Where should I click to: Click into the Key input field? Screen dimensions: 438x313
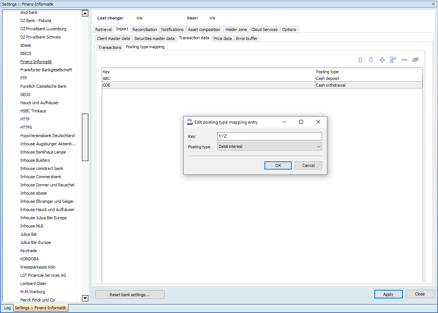(269, 136)
